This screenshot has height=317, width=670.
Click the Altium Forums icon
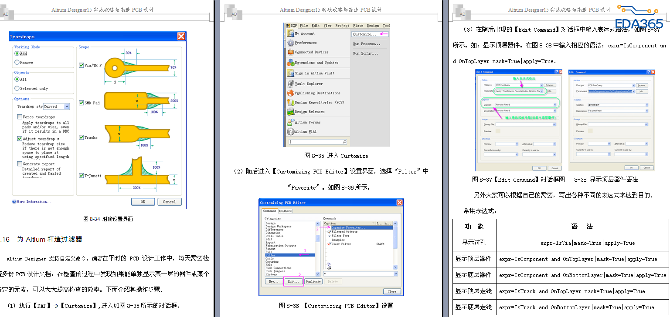coord(290,122)
